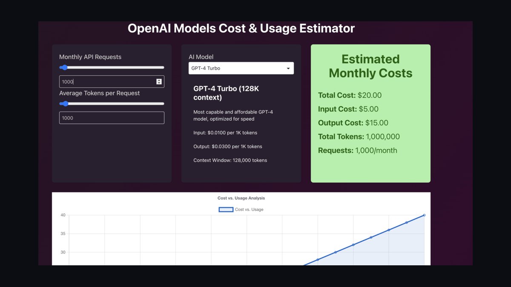511x287 pixels.
Task: Click the Input Cost: $5.00 line
Action: pos(348,109)
